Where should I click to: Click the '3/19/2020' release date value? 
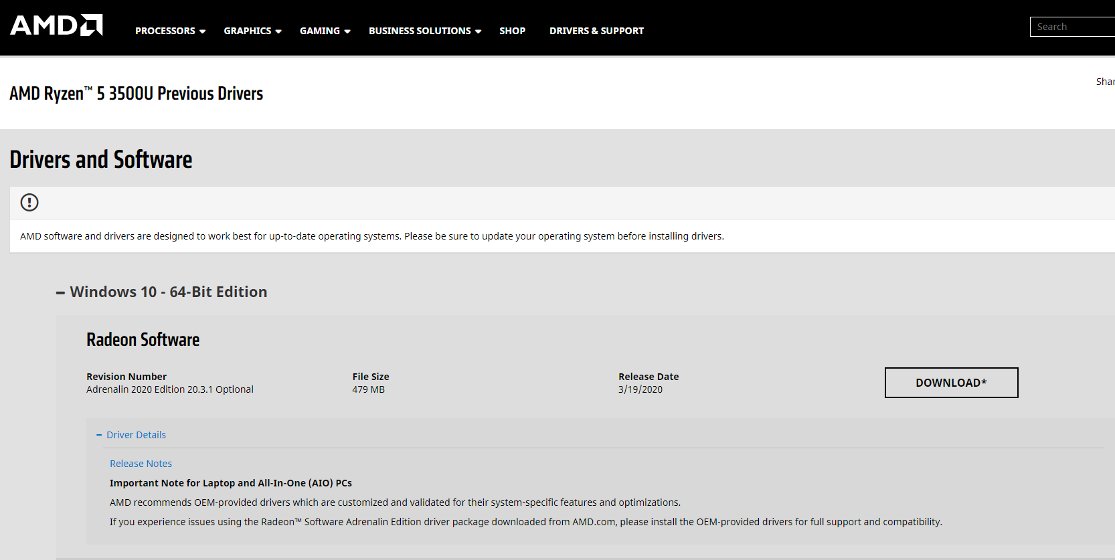coord(640,389)
